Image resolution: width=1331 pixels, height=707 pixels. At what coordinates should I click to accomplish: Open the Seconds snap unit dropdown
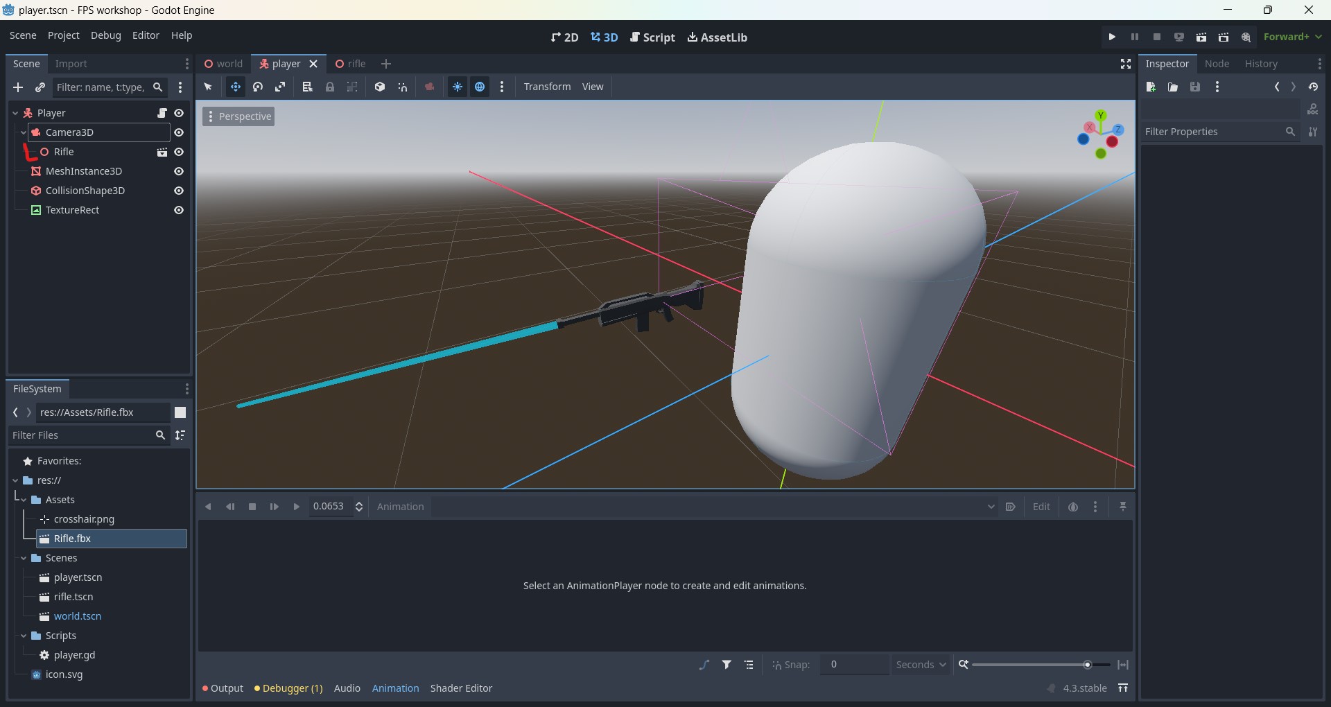[921, 665]
